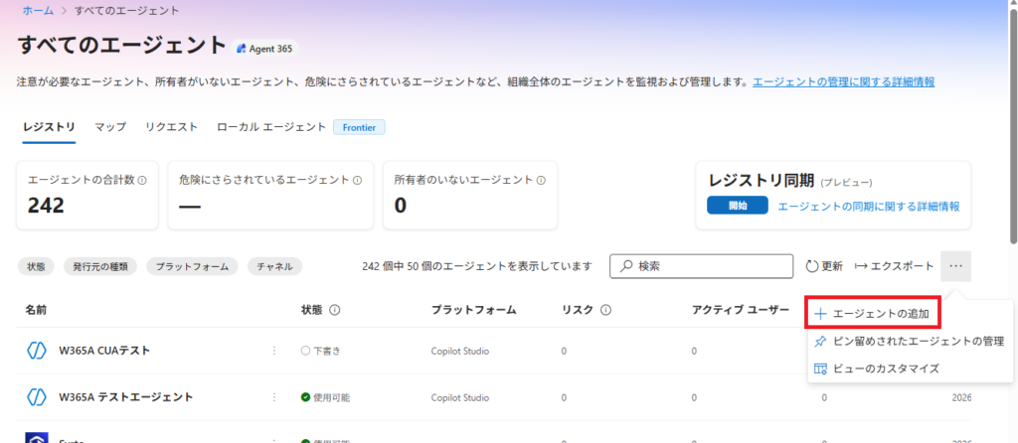This screenshot has height=443, width=1018.
Task: Sort by the アクティブ ユーザー column header
Action: point(740,310)
